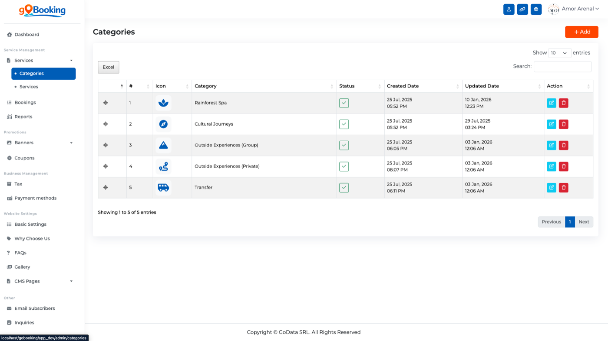Click the Outside Experiences (Private) route icon
Image resolution: width=608 pixels, height=341 pixels.
click(163, 166)
